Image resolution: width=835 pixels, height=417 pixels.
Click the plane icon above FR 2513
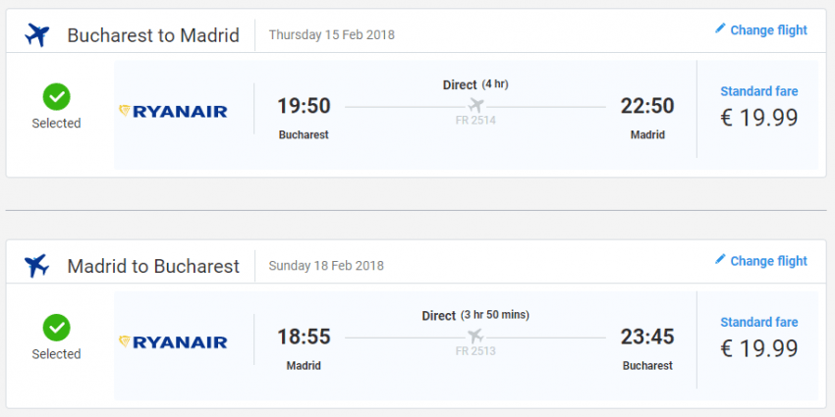(477, 337)
